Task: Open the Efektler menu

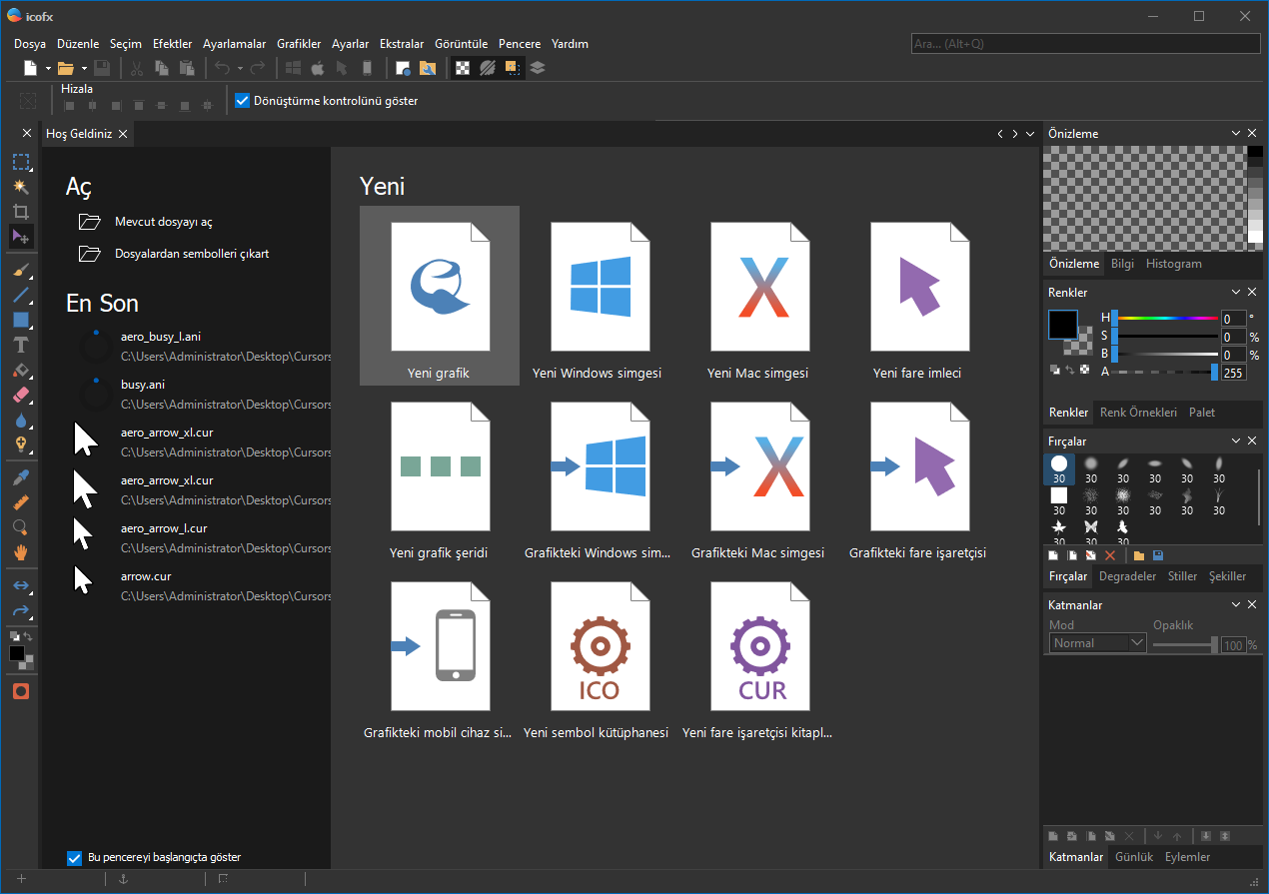Action: (x=172, y=44)
